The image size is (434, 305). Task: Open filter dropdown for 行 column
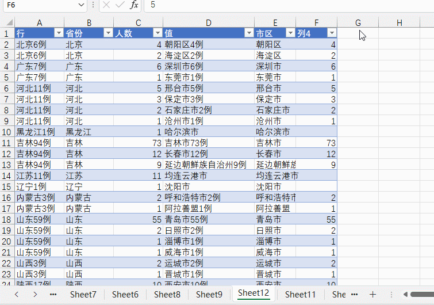pyautogui.click(x=59, y=33)
